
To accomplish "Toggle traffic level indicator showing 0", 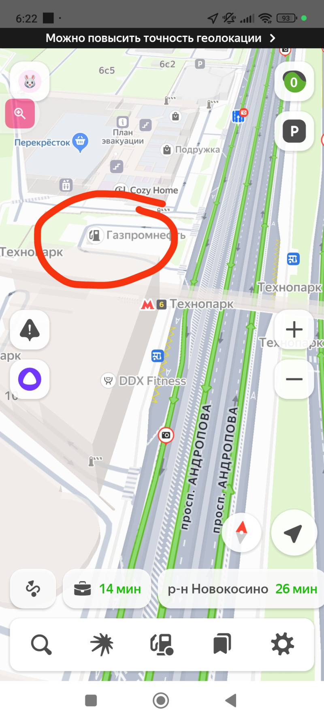I will (x=294, y=82).
